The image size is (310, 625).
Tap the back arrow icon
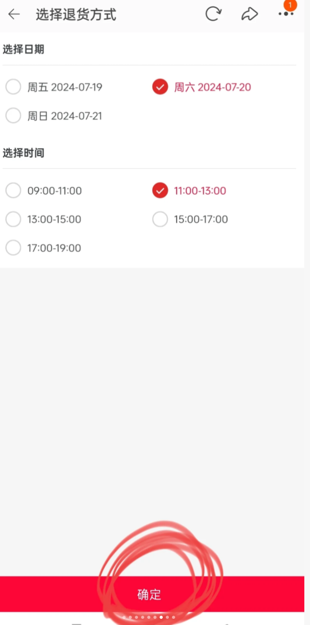[14, 14]
